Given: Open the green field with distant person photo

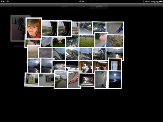Looking at the screenshot, I should click(87, 41).
